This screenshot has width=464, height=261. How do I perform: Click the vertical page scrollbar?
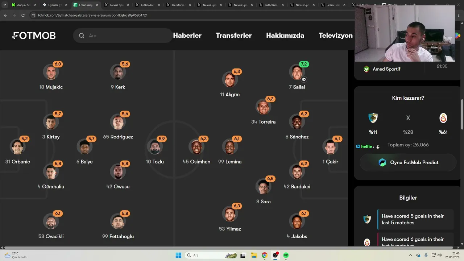click(x=462, y=115)
